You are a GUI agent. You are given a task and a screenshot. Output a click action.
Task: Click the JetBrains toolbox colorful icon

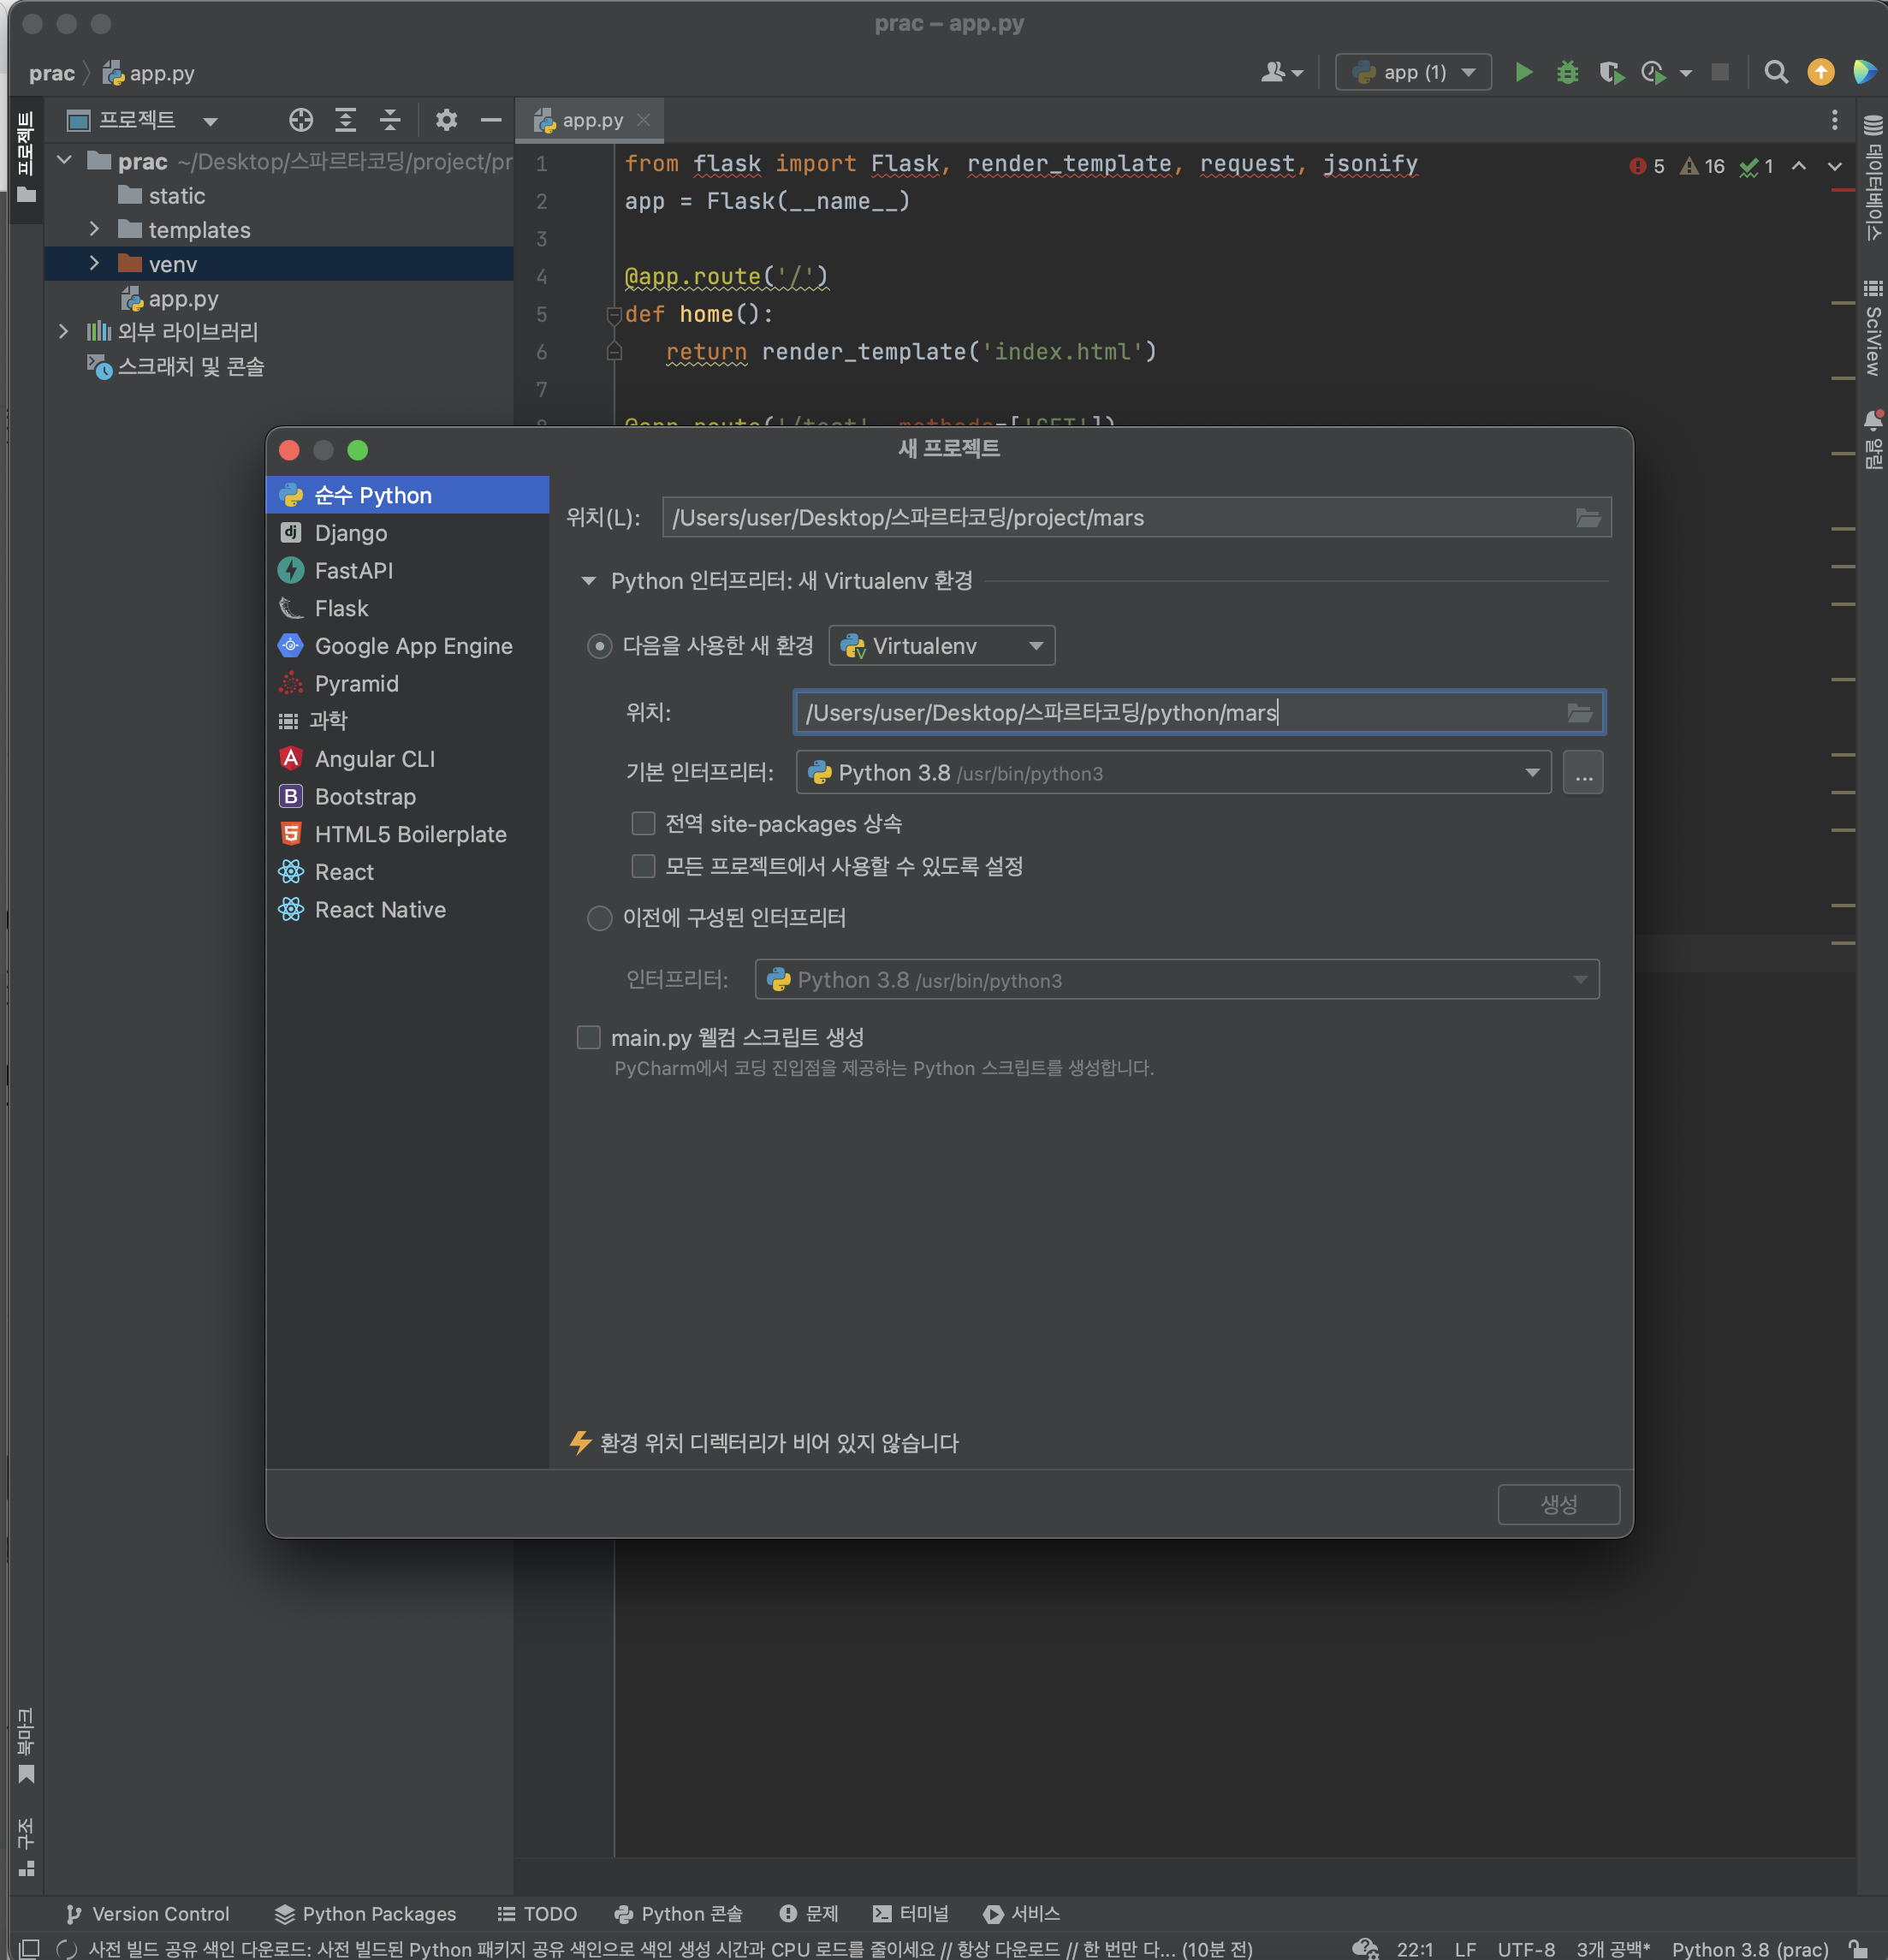tap(1865, 72)
